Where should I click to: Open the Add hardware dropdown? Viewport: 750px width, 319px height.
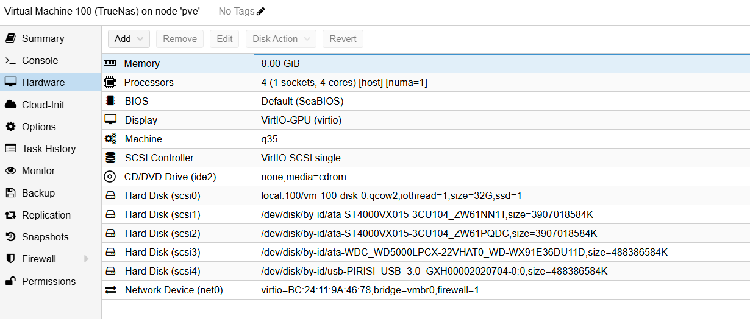point(129,39)
